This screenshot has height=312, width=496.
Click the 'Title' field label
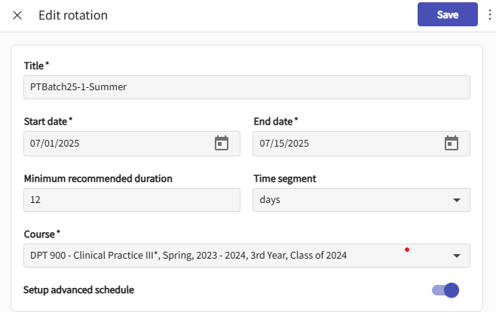[35, 66]
